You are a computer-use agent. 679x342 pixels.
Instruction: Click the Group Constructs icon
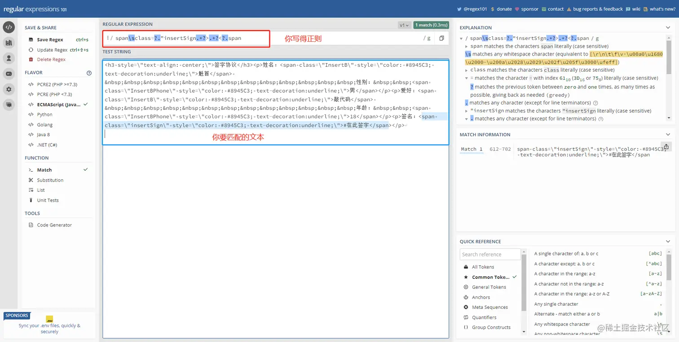point(466,327)
